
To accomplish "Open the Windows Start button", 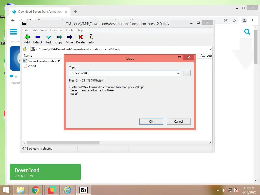I will pos(6,190).
